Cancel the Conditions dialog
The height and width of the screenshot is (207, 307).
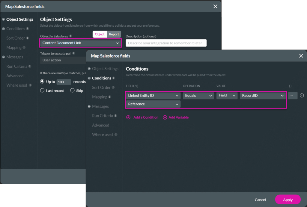(x=260, y=200)
